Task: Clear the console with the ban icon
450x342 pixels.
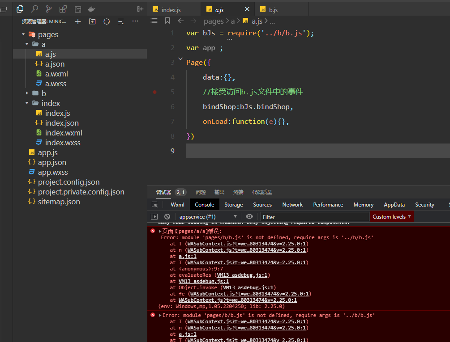Action: point(167,217)
